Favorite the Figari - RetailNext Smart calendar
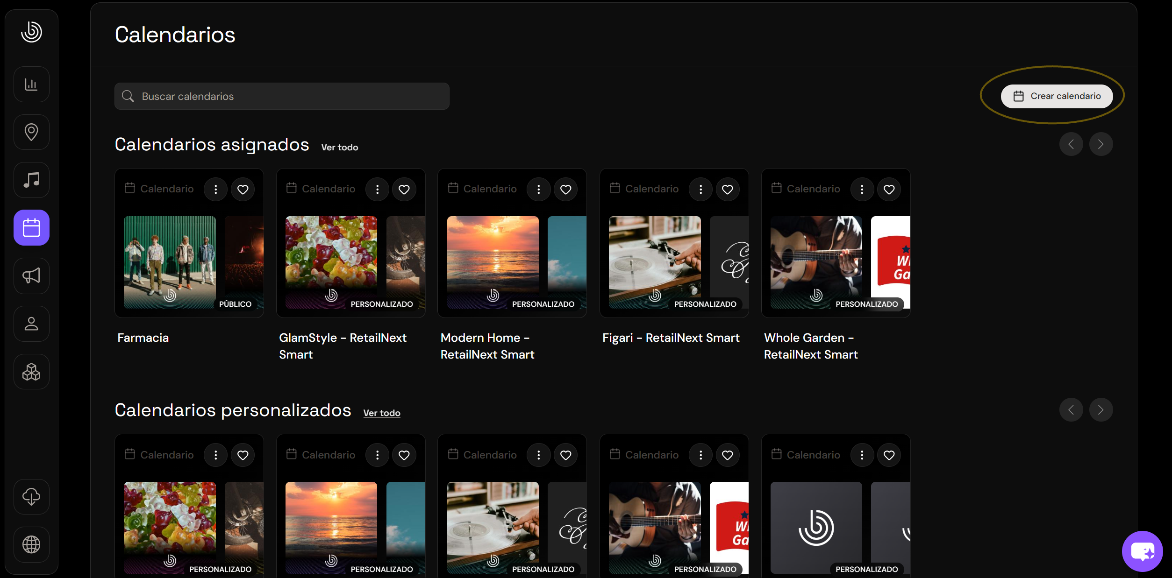1172x578 pixels. click(728, 190)
